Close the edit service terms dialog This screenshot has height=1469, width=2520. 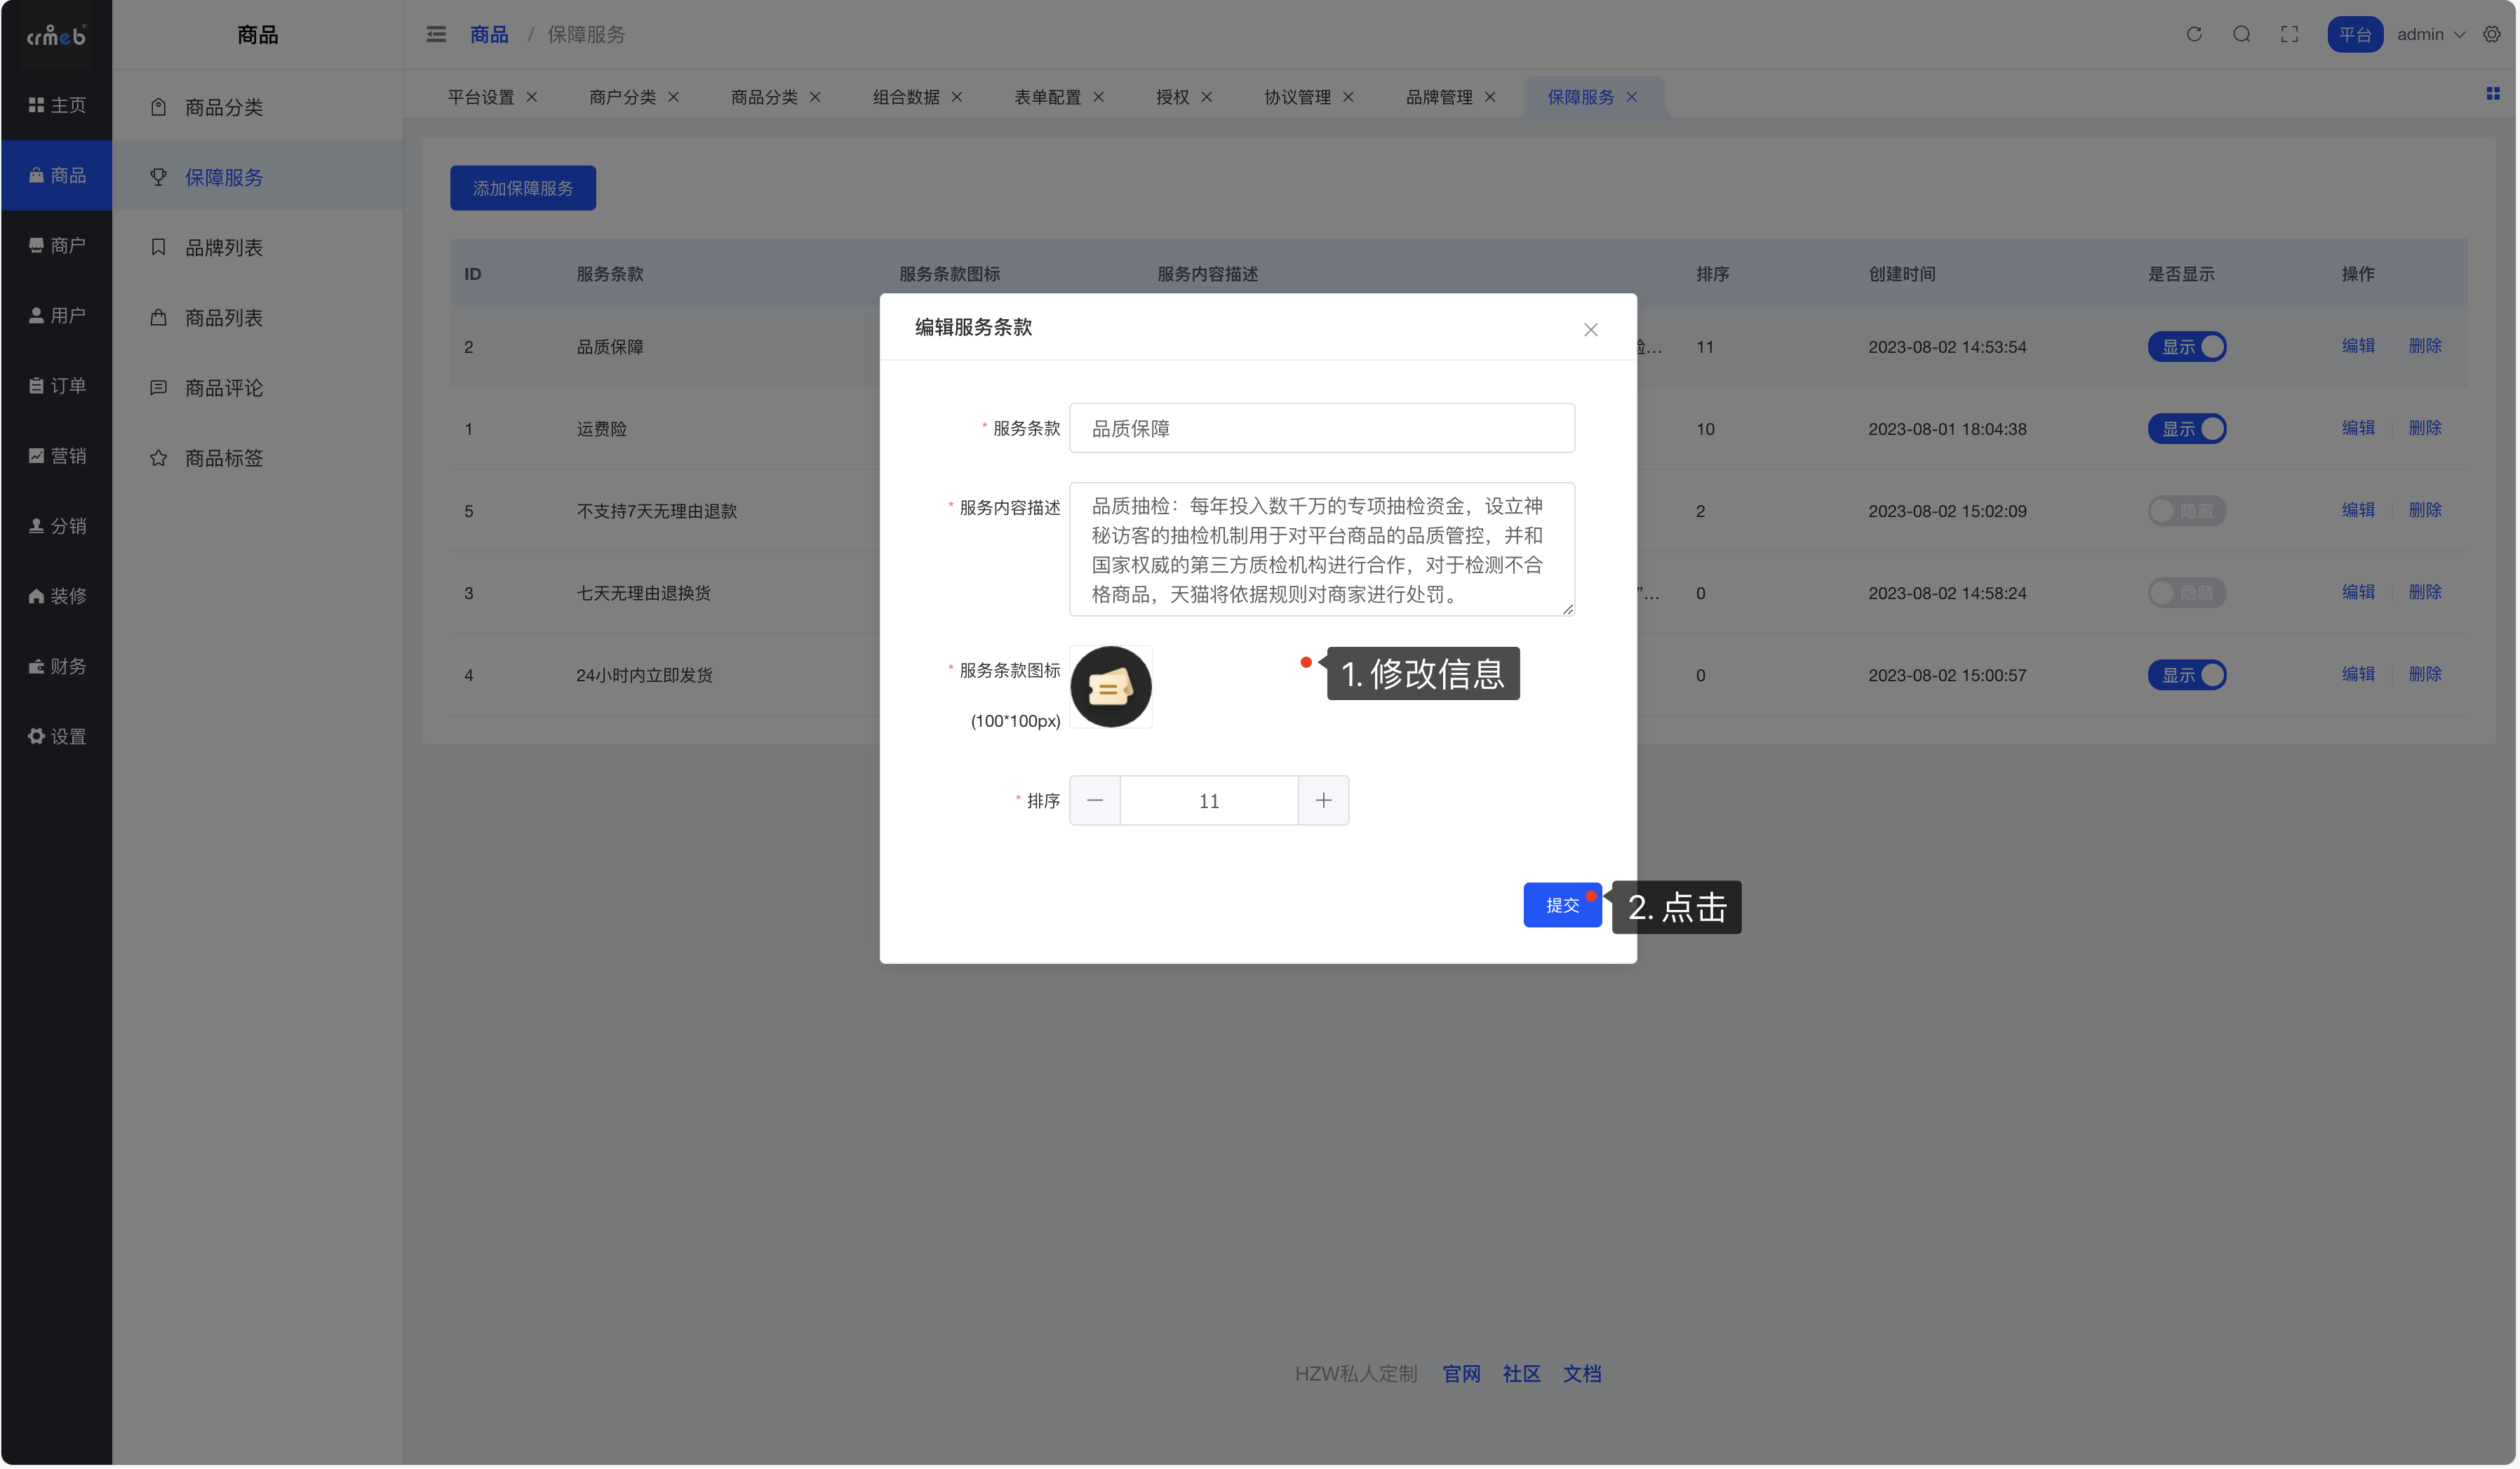pyautogui.click(x=1590, y=330)
